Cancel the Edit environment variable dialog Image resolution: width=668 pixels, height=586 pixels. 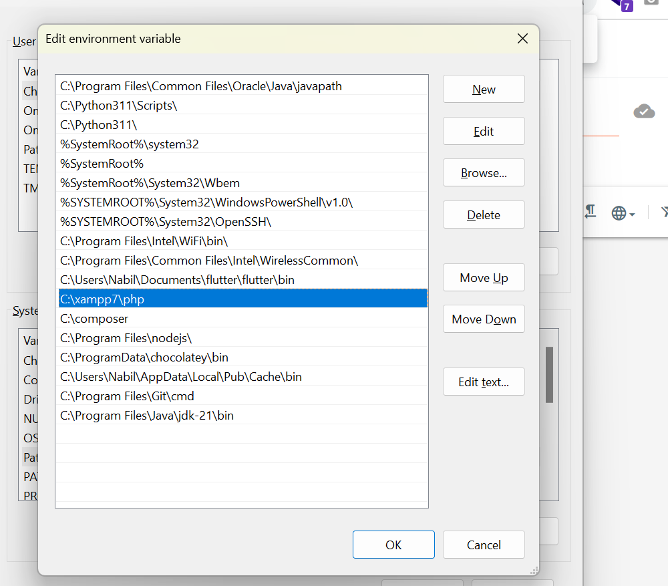click(484, 545)
